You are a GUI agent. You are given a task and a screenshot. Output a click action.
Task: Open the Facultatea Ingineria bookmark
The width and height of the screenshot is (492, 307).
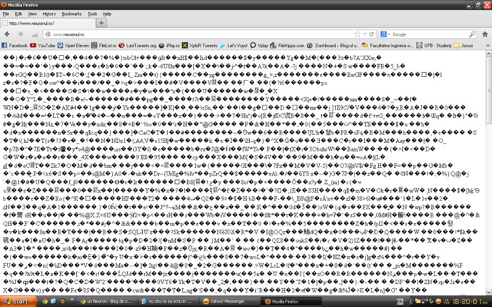point(387,46)
